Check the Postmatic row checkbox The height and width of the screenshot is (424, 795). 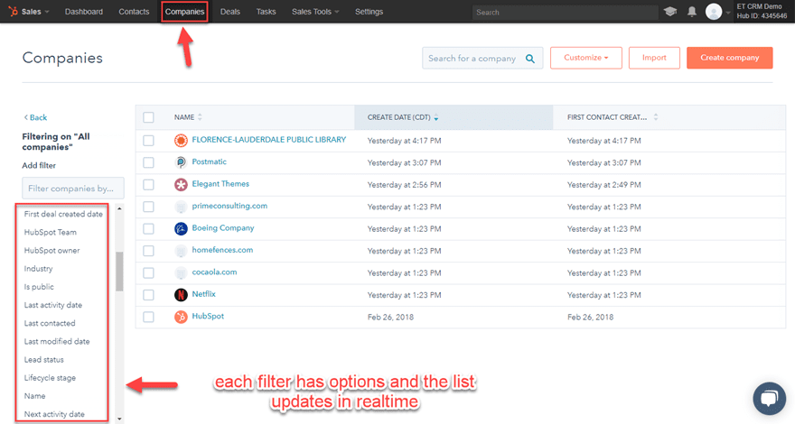148,162
